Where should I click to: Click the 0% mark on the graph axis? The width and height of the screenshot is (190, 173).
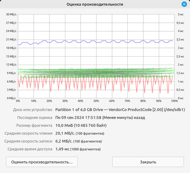(18, 101)
